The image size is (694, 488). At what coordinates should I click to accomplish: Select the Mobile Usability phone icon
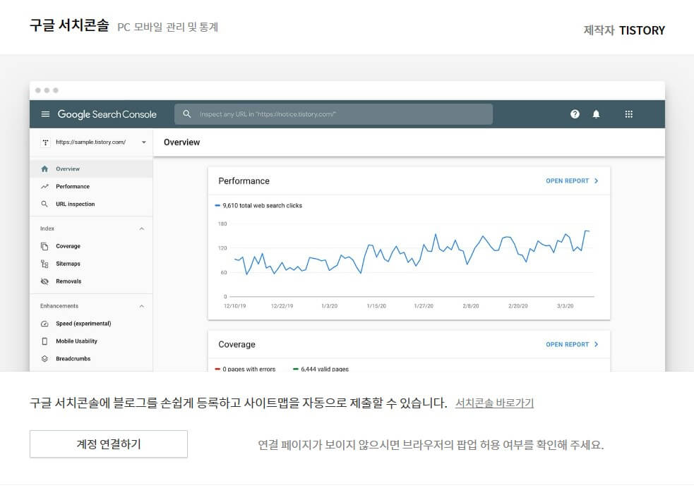coord(44,341)
